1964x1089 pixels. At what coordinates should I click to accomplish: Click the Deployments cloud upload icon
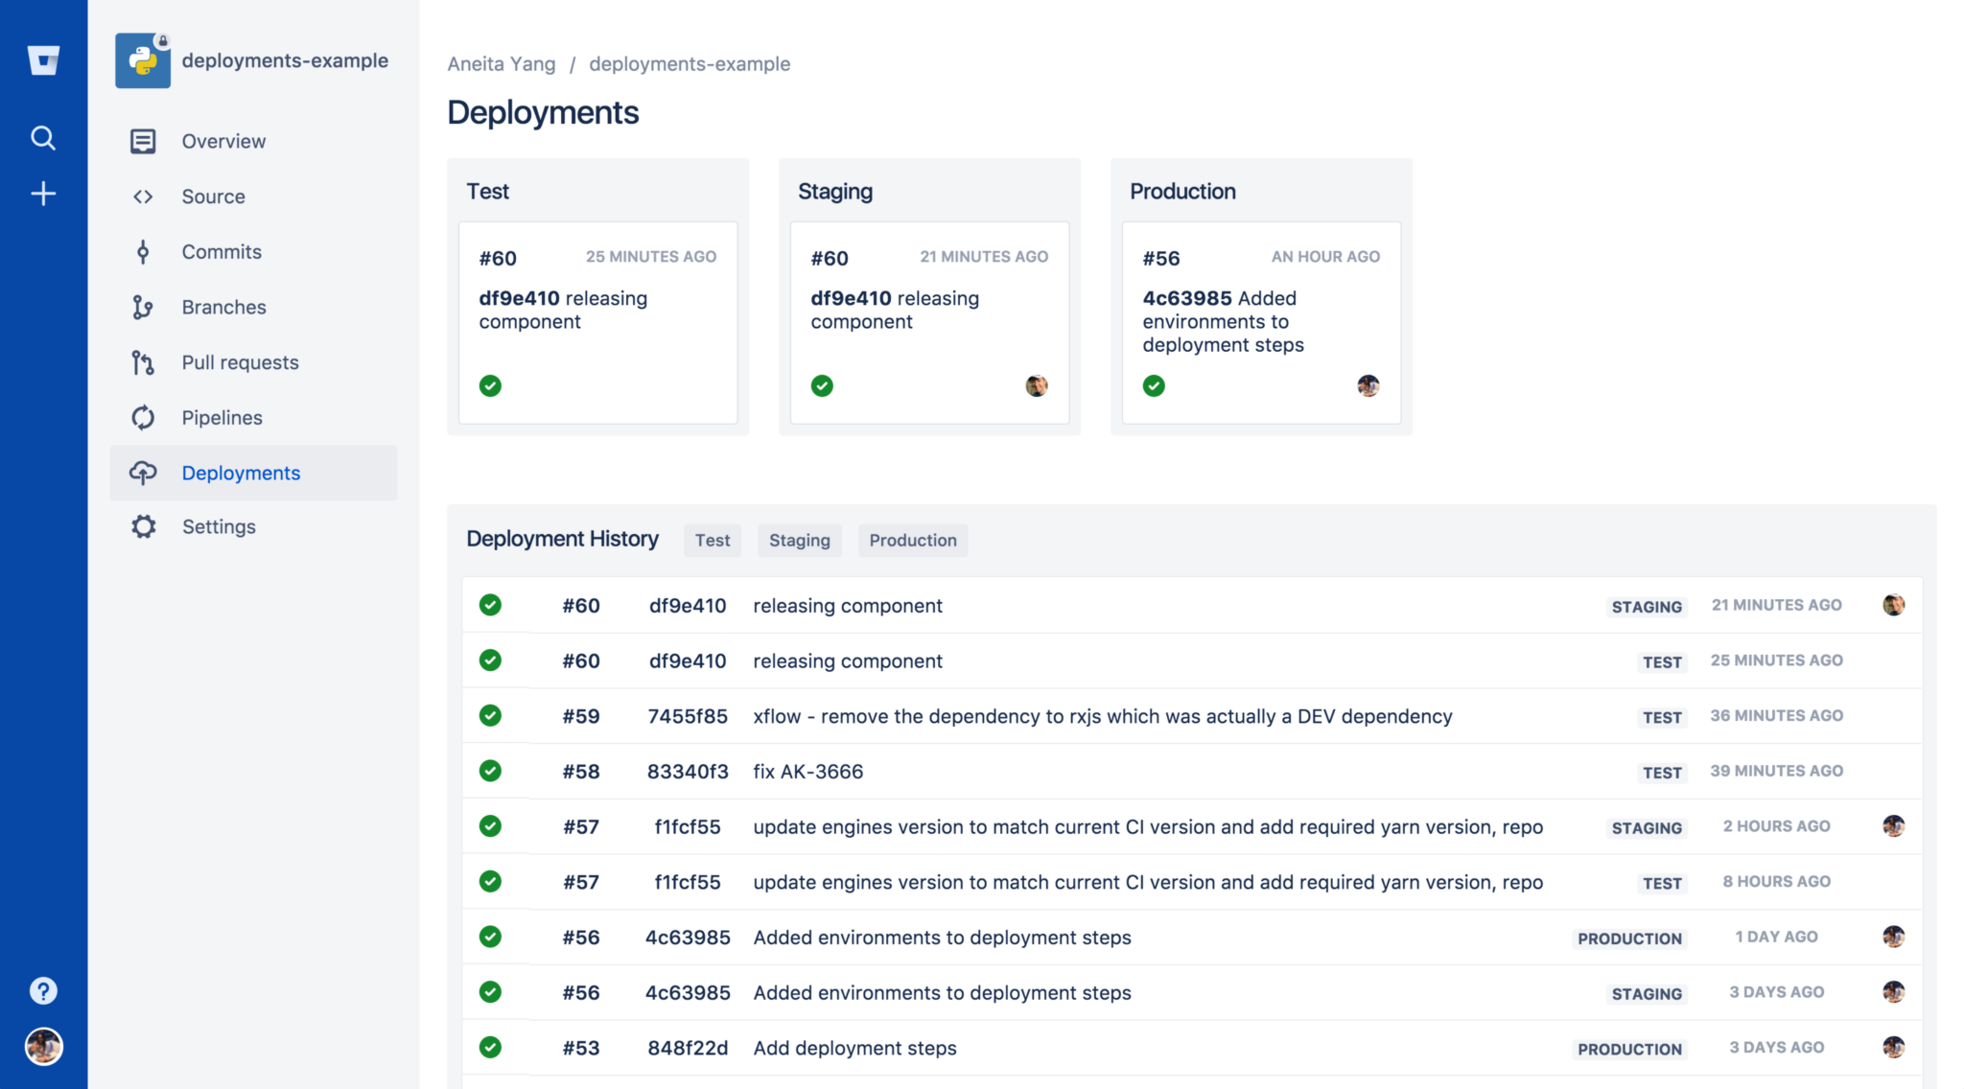coord(142,473)
